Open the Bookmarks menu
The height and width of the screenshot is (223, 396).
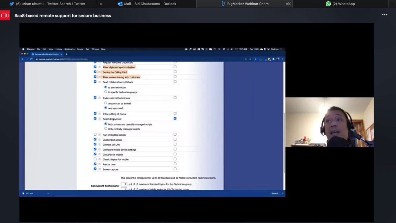pos(70,49)
